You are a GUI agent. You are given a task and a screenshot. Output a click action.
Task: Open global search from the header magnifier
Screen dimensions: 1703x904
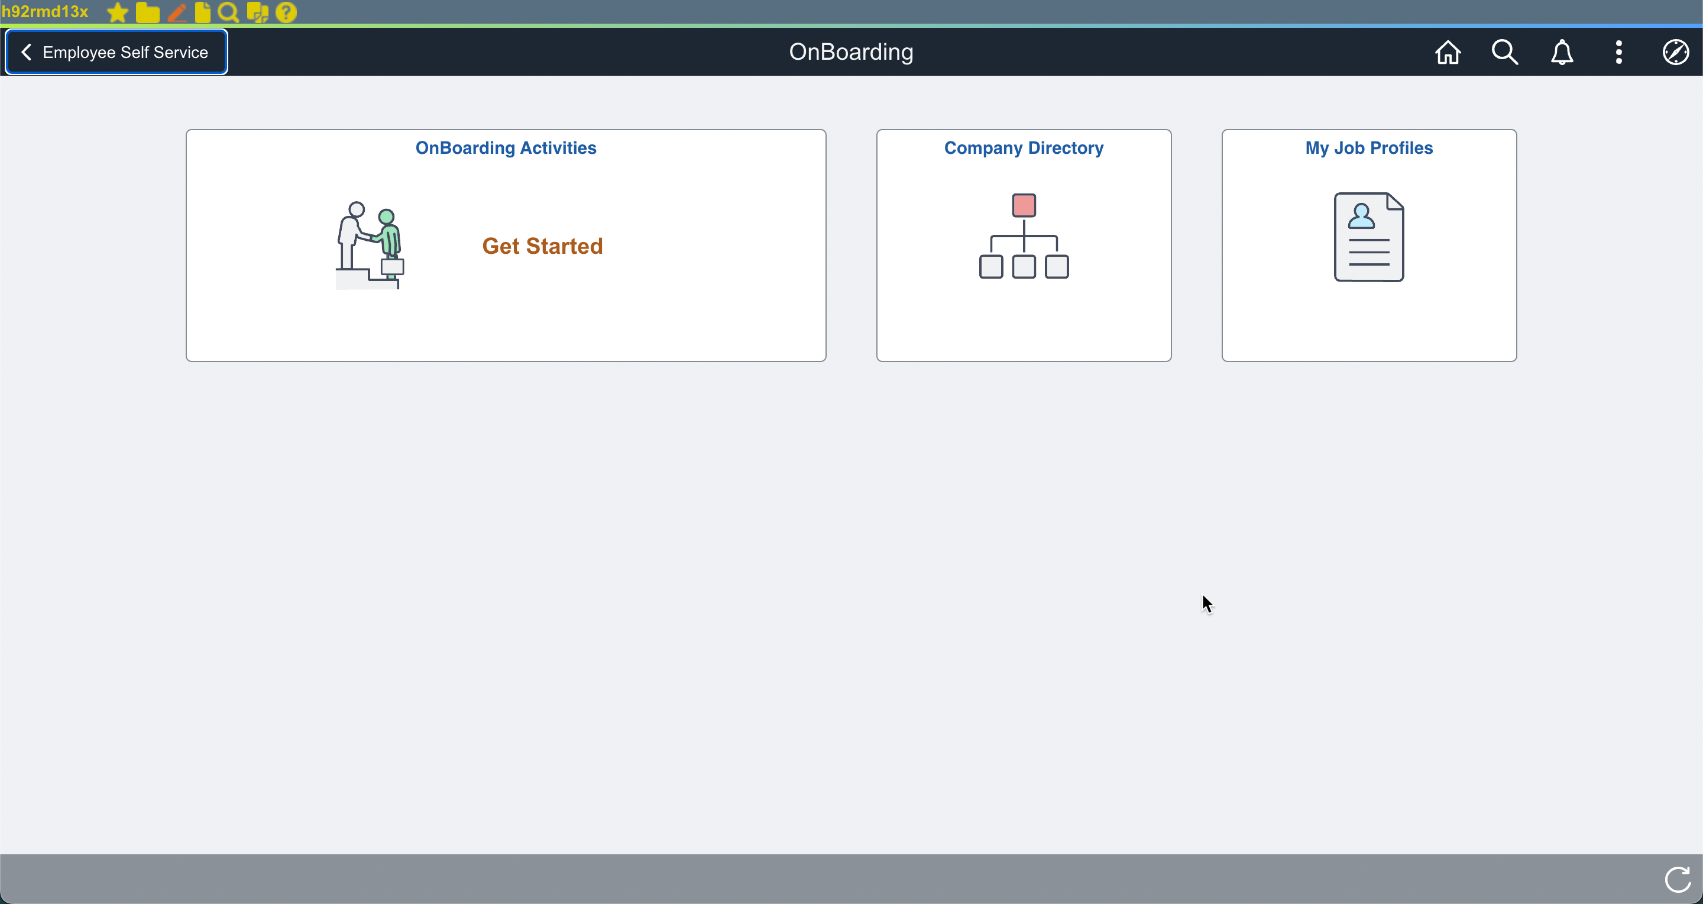(x=1505, y=51)
